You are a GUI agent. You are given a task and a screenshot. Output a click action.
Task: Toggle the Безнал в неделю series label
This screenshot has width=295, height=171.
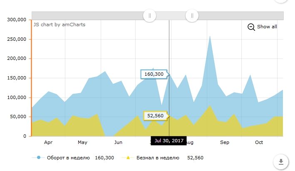(158, 158)
